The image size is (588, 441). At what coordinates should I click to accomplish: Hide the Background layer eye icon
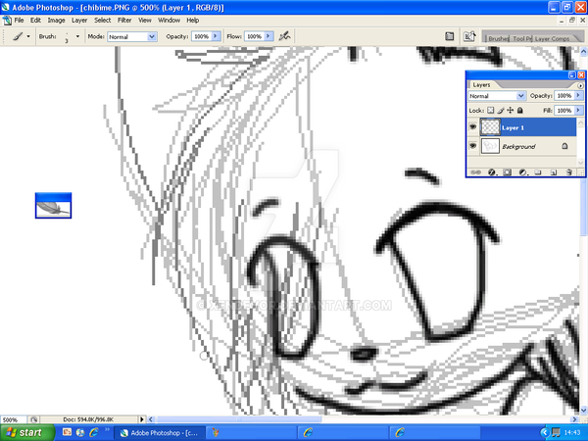(x=473, y=145)
